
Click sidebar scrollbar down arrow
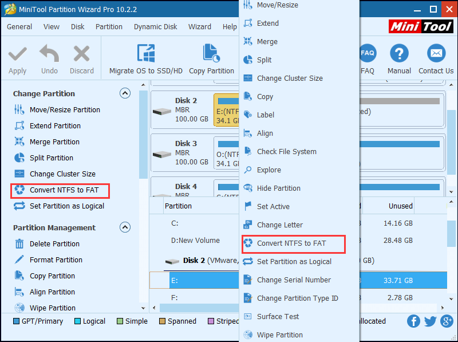(x=143, y=308)
